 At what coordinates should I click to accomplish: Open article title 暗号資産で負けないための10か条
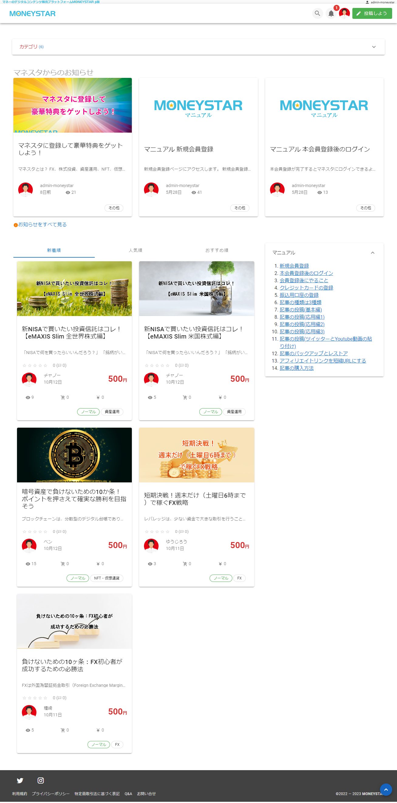pos(74,499)
